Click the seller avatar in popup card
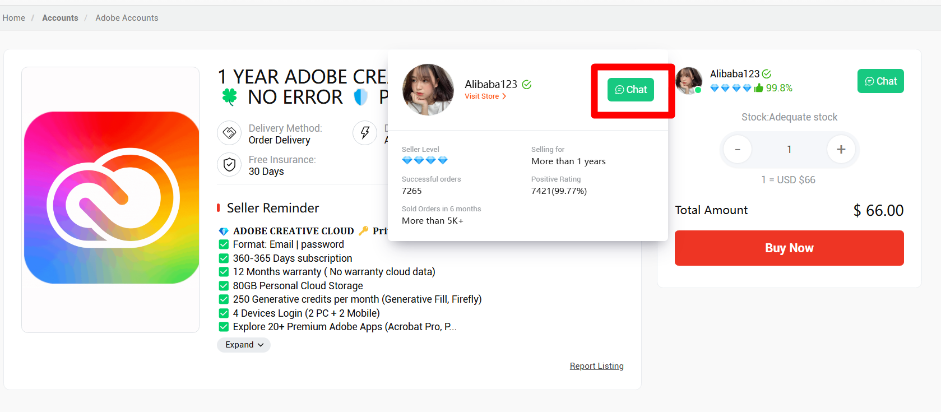Image resolution: width=941 pixels, height=412 pixels. click(428, 90)
